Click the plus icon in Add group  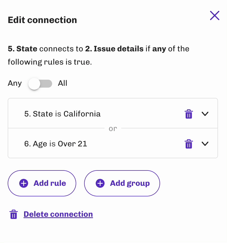pos(100,183)
